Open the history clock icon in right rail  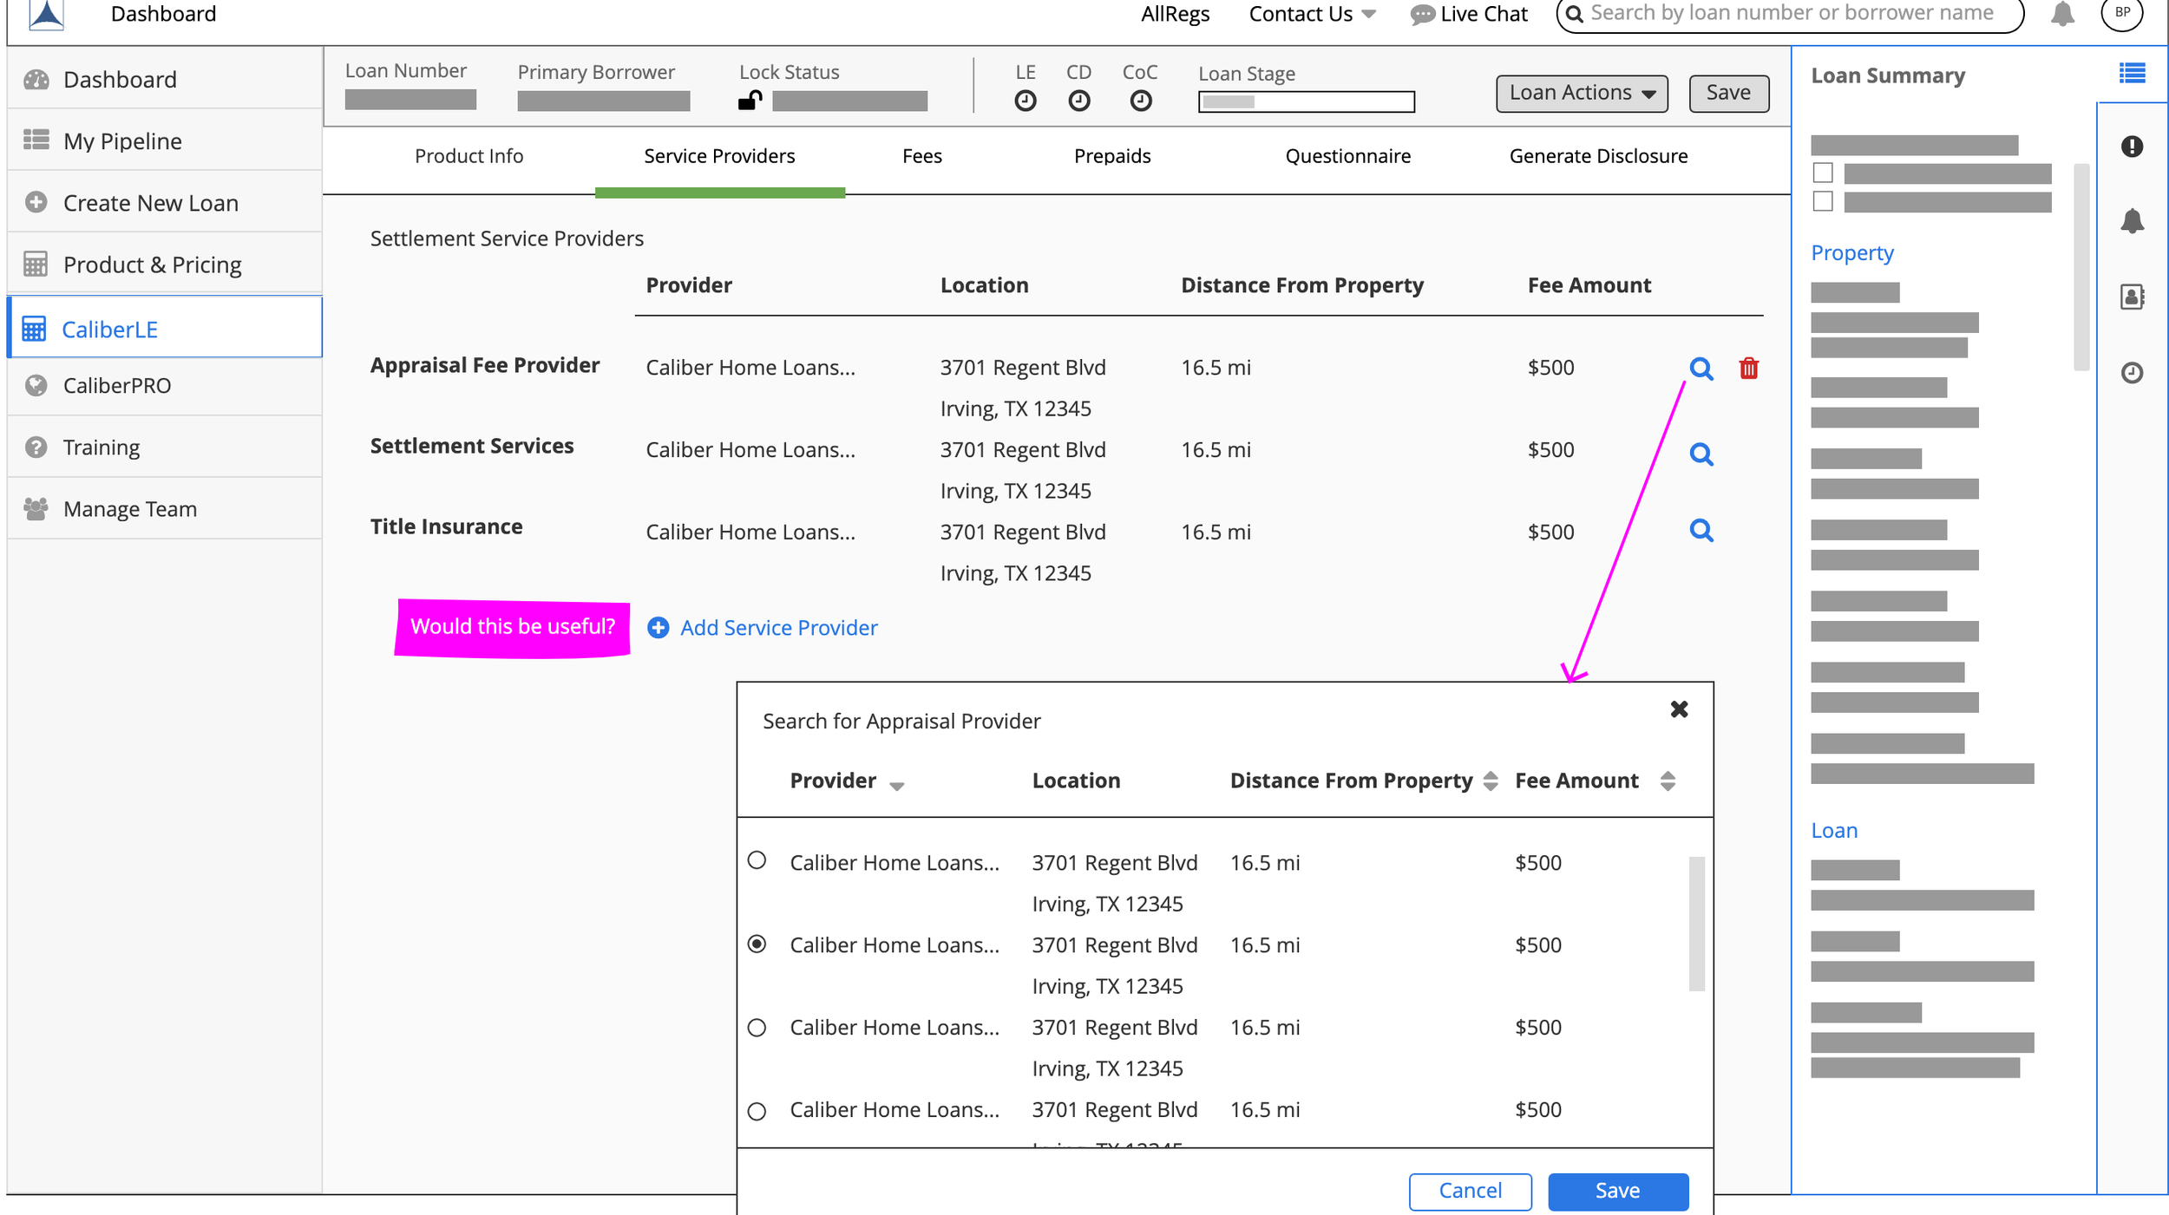tap(2132, 373)
